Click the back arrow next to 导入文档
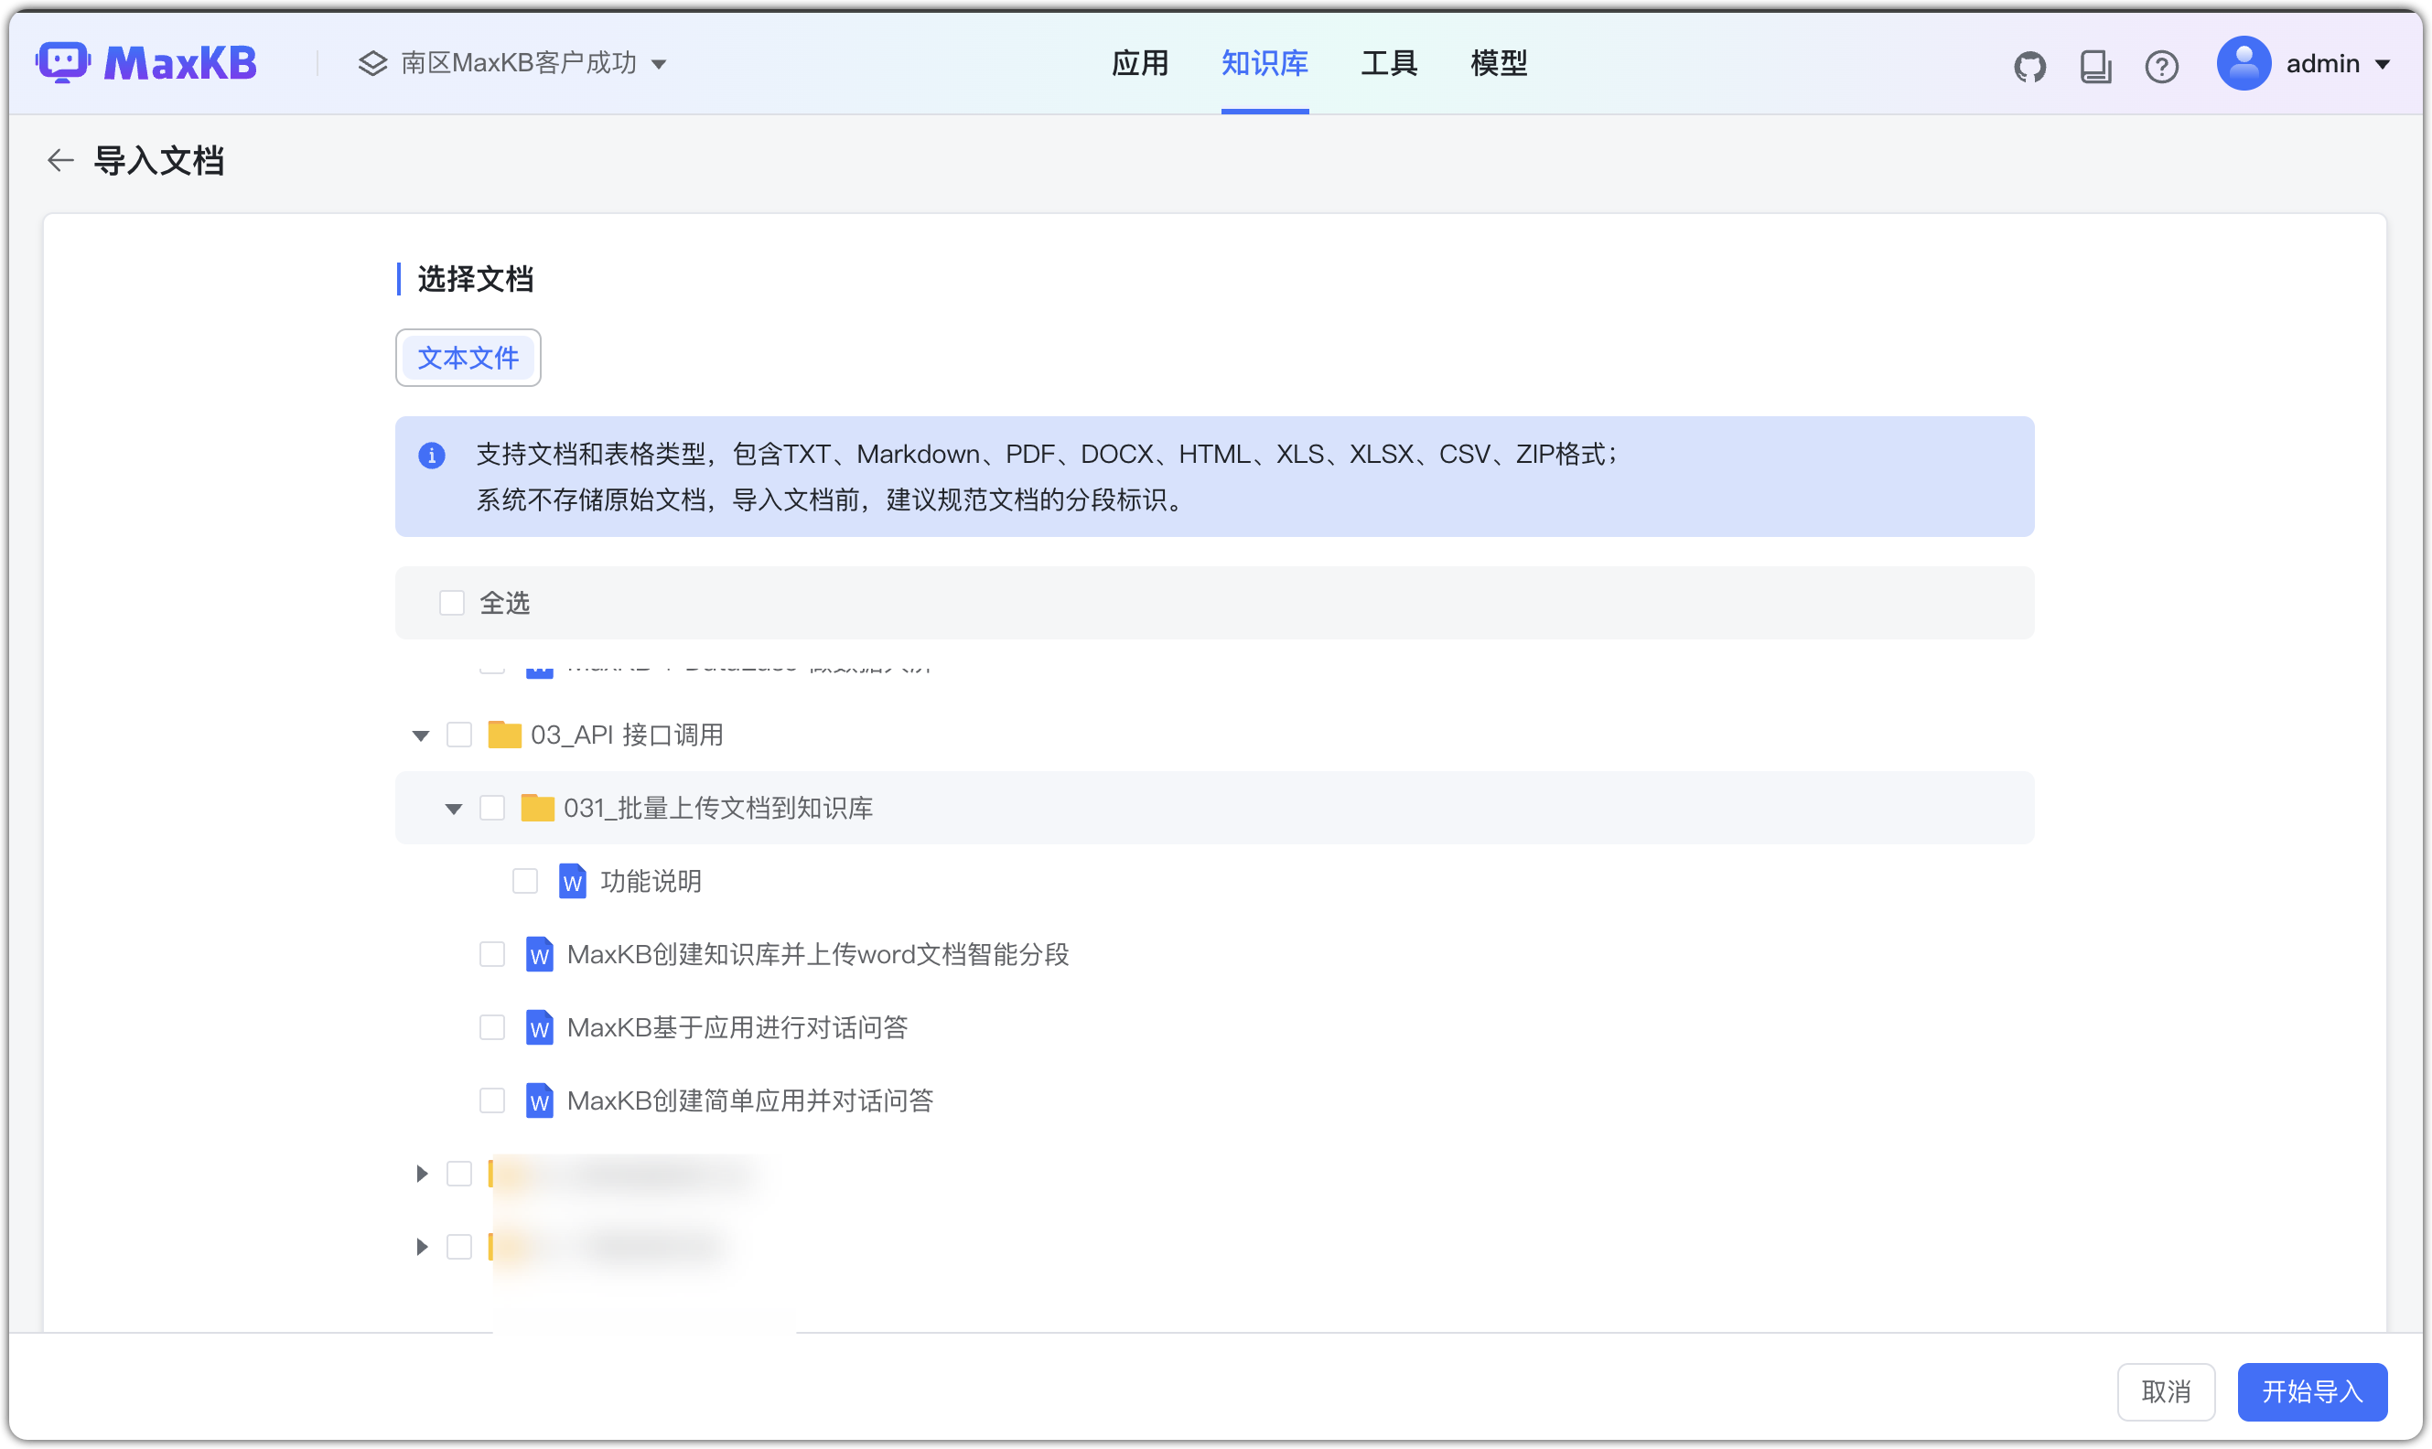This screenshot has height=1449, width=2432. [x=59, y=160]
